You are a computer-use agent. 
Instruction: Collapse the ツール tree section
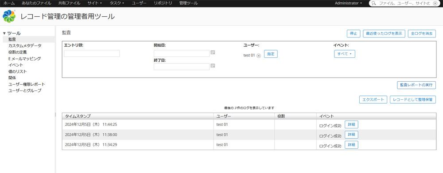click(4, 33)
